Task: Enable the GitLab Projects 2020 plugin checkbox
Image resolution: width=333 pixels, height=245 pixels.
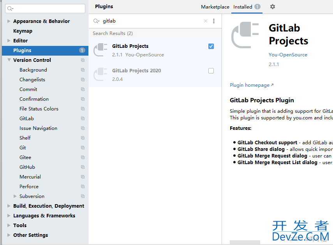Action: click(x=211, y=71)
